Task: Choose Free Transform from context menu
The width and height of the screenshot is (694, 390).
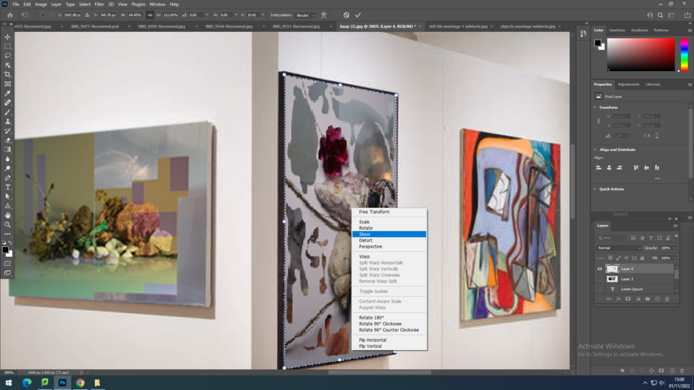Action: click(x=389, y=212)
